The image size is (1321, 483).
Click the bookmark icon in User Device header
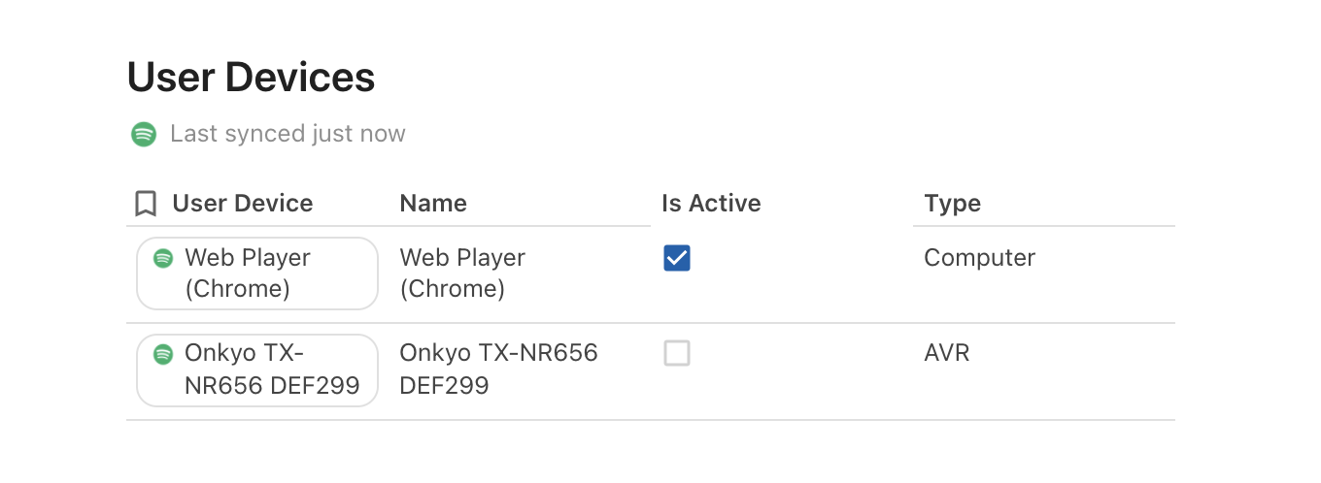tap(146, 204)
